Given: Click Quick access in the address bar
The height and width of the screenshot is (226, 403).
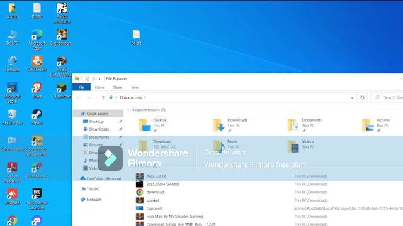Looking at the screenshot, I should coord(130,97).
